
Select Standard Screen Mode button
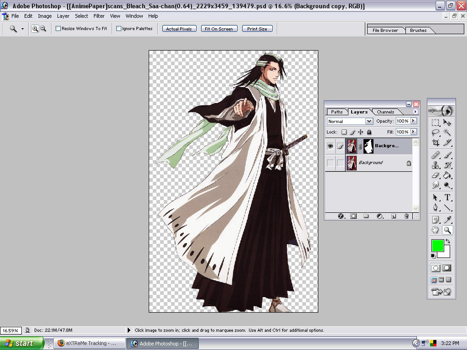[434, 280]
